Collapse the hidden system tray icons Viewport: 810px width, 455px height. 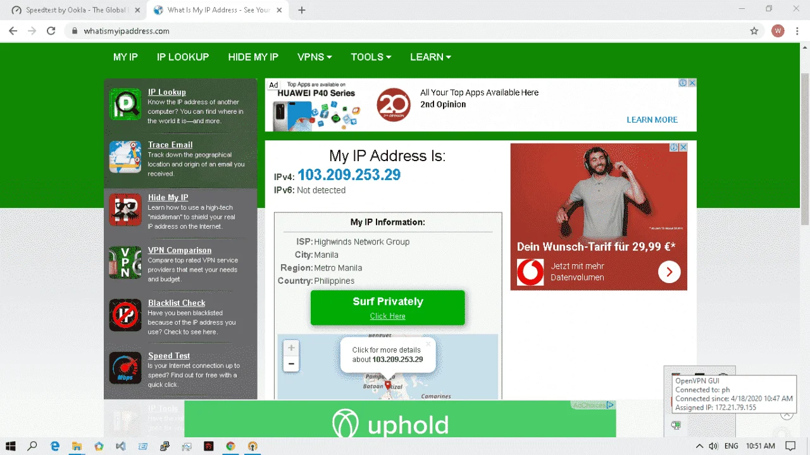[699, 446]
